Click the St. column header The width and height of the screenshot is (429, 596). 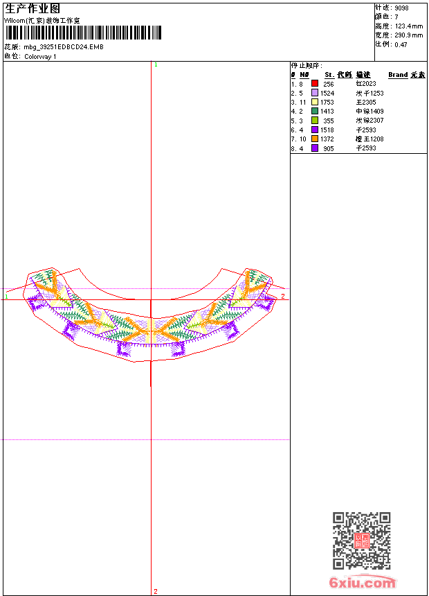tap(329, 75)
